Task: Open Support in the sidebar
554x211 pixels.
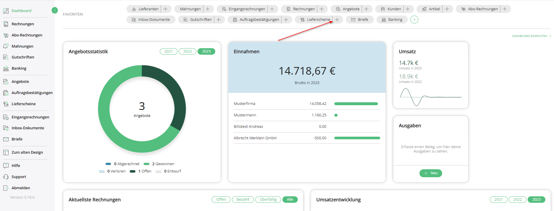Action: [19, 177]
